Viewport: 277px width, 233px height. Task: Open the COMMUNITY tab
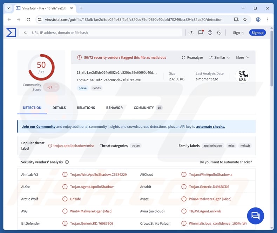[x=144, y=108]
